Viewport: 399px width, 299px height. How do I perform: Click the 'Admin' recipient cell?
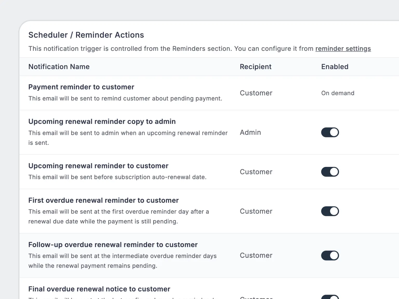click(x=250, y=132)
